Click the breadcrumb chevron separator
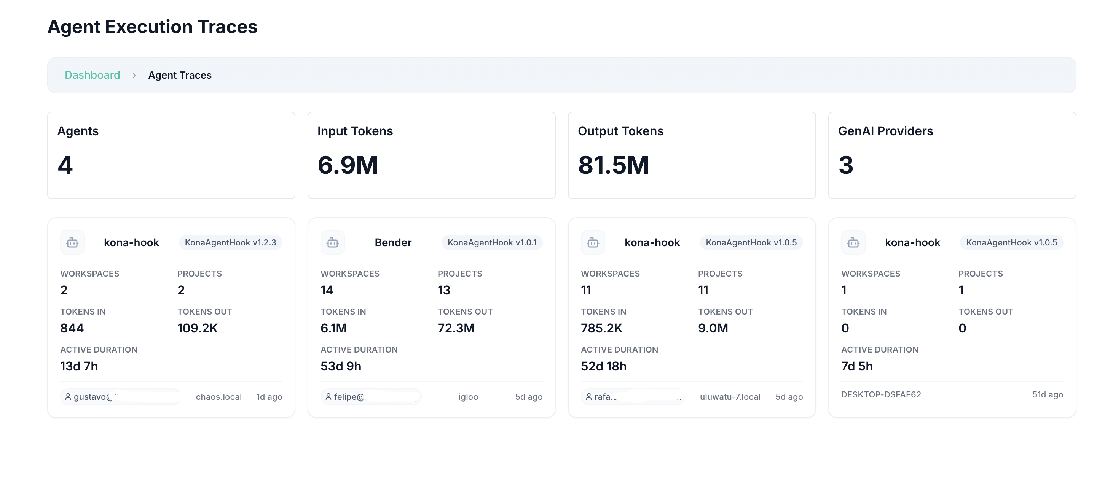 tap(134, 76)
